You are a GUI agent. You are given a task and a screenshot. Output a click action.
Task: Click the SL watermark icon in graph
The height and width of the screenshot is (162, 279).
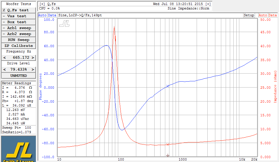(x=64, y=23)
